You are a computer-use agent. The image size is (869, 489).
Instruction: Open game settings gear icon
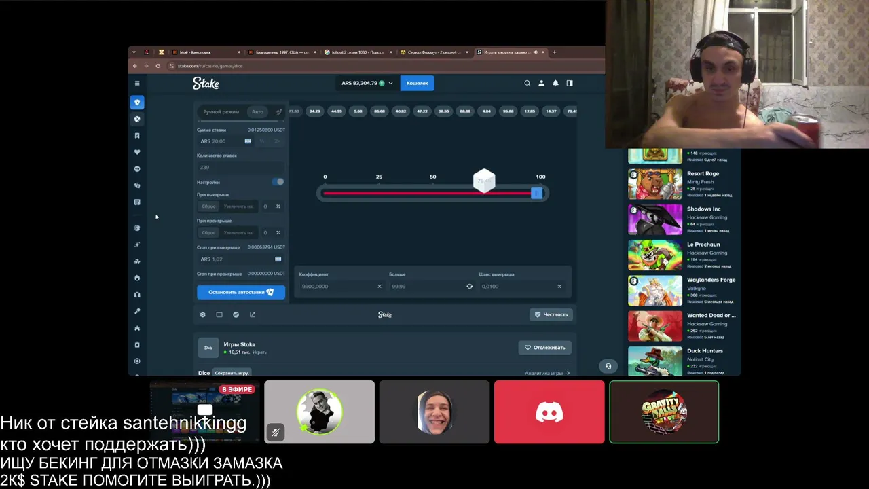(x=202, y=314)
